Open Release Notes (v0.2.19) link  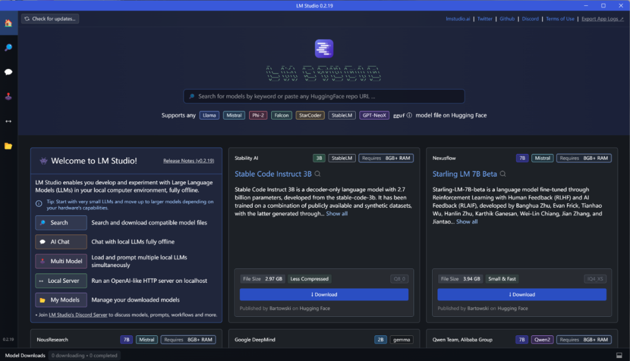tap(188, 160)
